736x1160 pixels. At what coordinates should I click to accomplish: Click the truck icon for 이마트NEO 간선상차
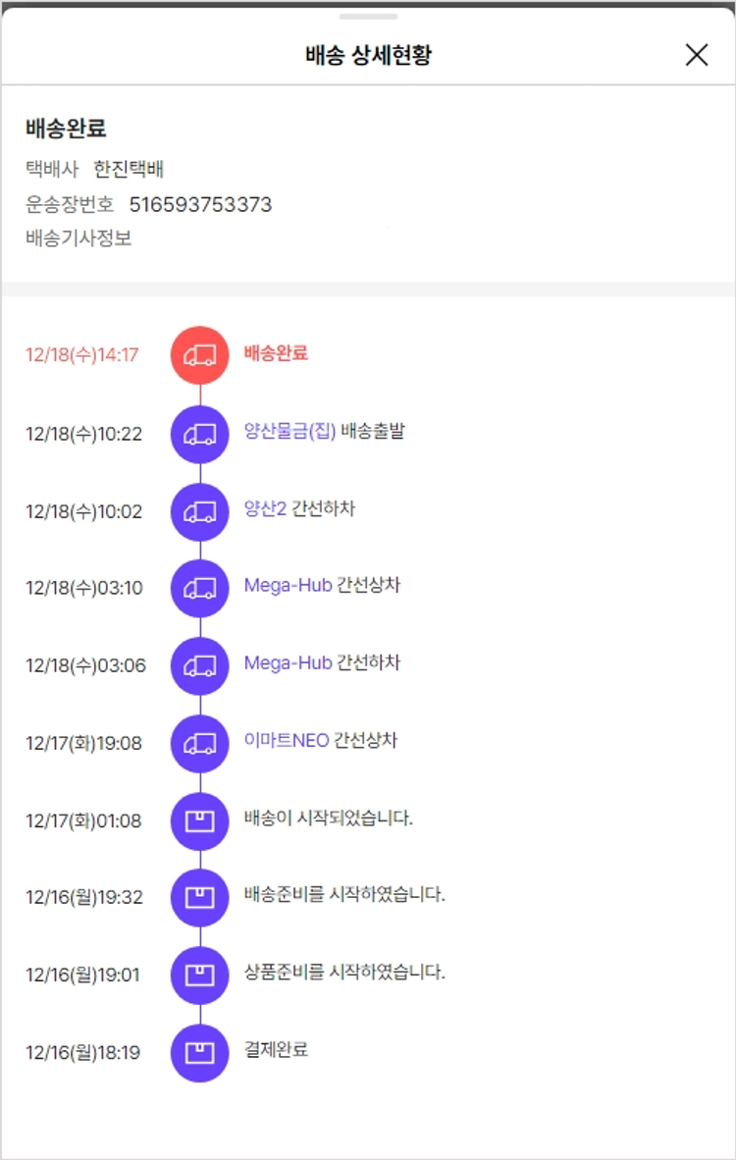coord(200,743)
